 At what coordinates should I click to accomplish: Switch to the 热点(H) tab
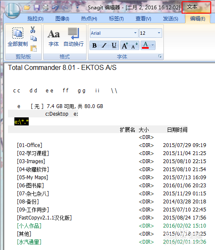[89, 19]
